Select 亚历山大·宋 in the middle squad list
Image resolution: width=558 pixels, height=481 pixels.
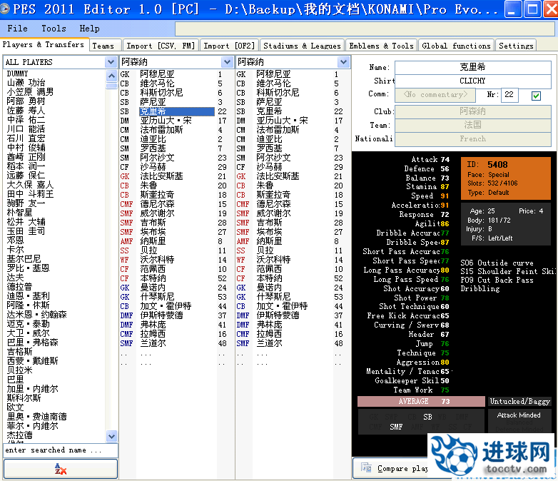coord(166,121)
